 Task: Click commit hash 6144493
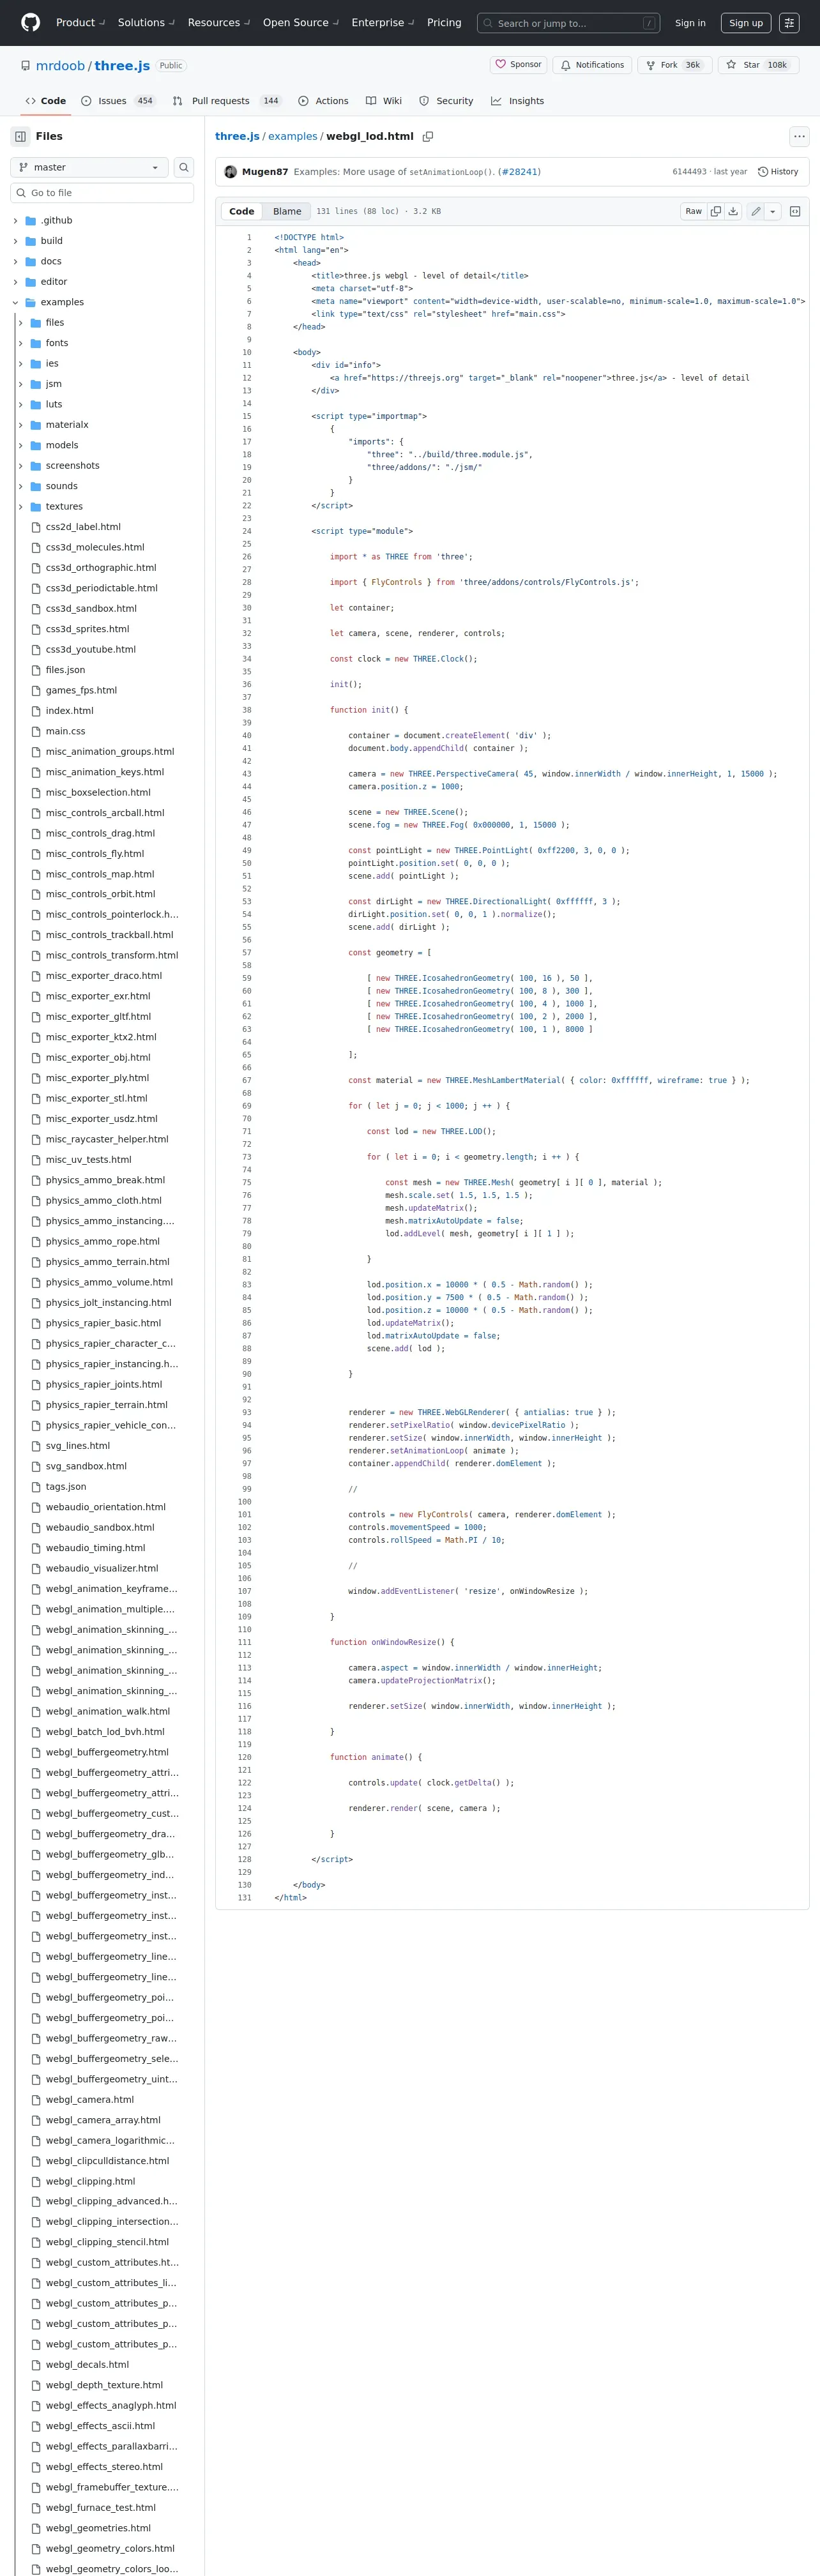click(x=689, y=172)
